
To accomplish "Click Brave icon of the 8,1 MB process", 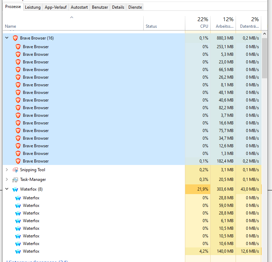I will [18, 85].
